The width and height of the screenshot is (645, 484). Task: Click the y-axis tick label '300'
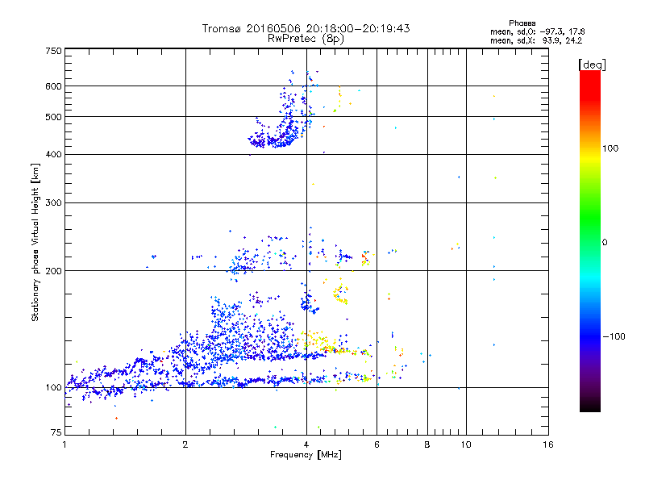tap(53, 203)
